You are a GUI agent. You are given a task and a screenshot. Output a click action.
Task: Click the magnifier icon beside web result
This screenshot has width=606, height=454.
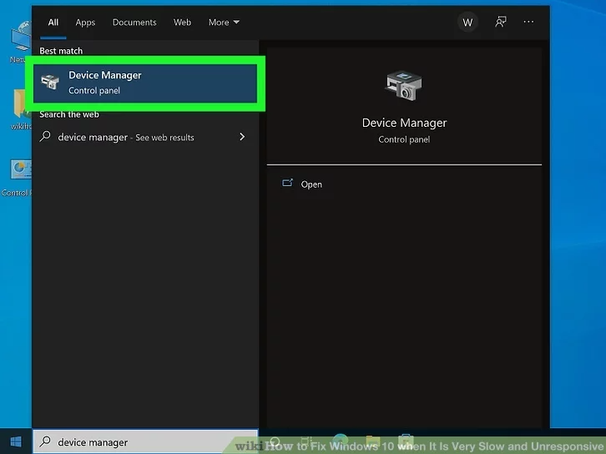46,137
